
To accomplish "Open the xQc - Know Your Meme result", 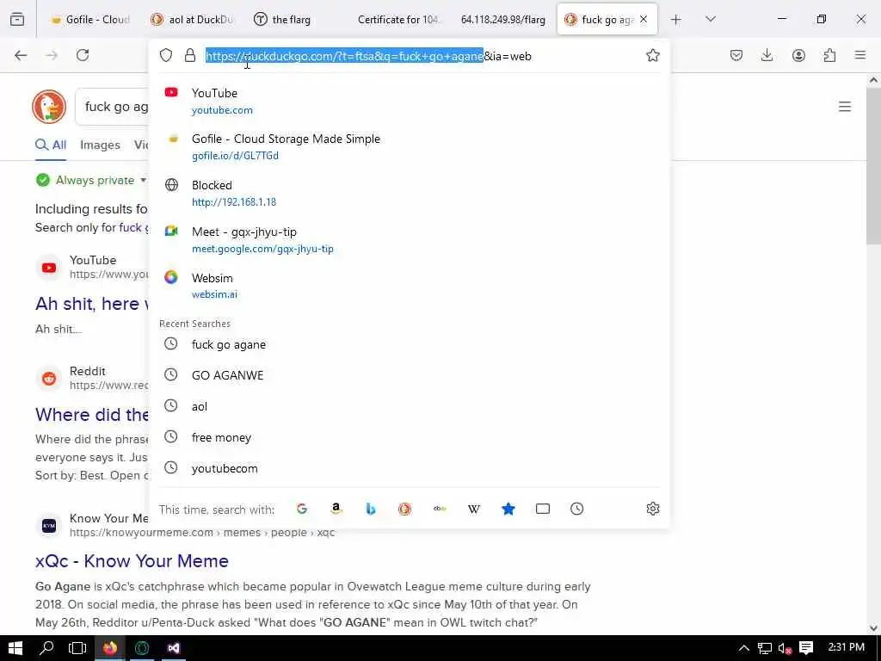I will click(x=132, y=560).
